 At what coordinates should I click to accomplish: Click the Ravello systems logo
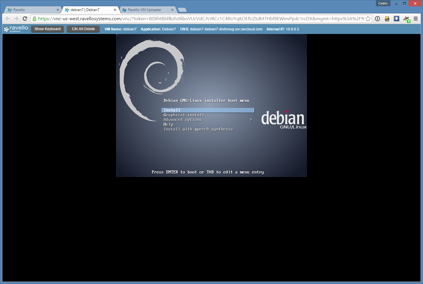click(16, 29)
